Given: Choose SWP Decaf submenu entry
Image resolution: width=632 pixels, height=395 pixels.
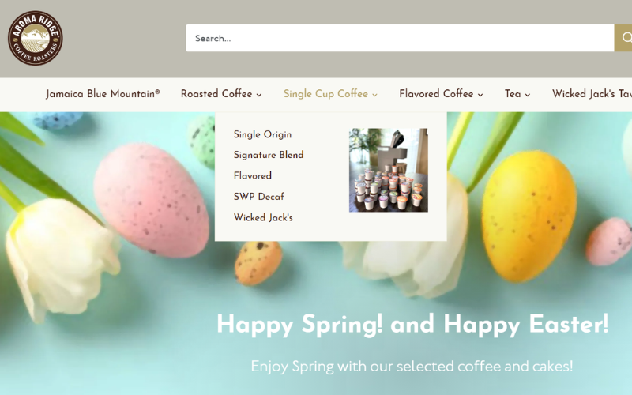Looking at the screenshot, I should coord(259,197).
